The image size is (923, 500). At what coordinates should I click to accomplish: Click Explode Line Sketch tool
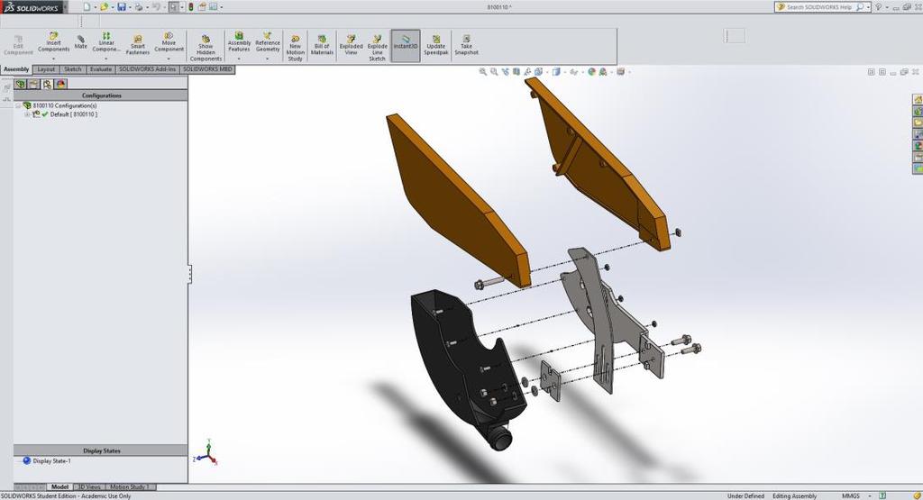[378, 47]
